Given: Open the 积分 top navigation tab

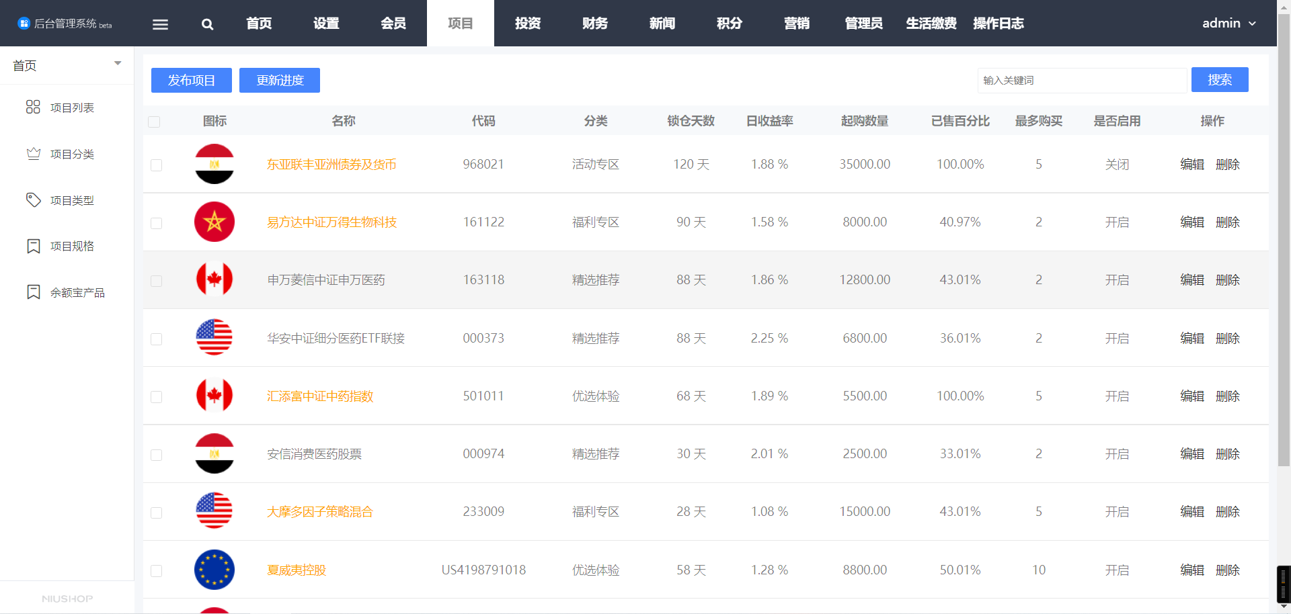Looking at the screenshot, I should (730, 24).
